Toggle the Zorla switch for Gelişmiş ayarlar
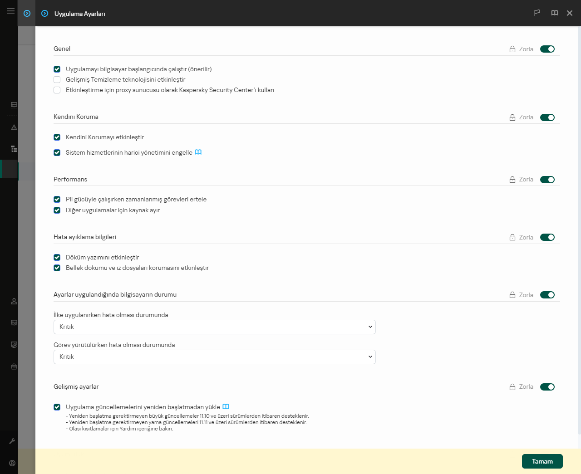Viewport: 581px width, 474px height. click(x=547, y=387)
